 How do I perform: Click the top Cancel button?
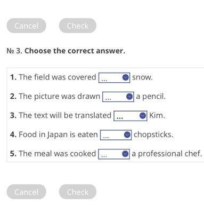pyautogui.click(x=26, y=26)
